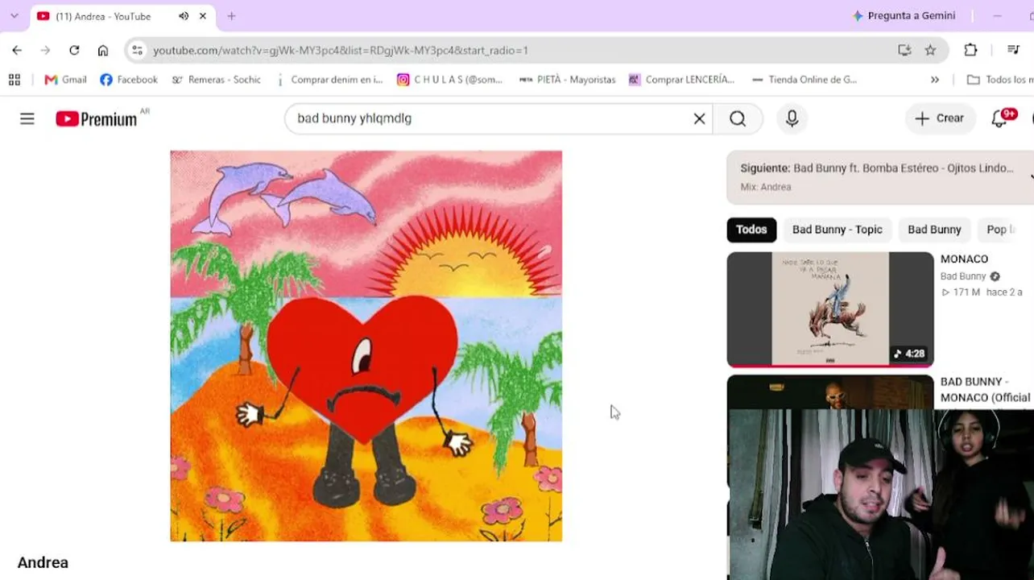Run the search with the magnifier button

pos(738,119)
